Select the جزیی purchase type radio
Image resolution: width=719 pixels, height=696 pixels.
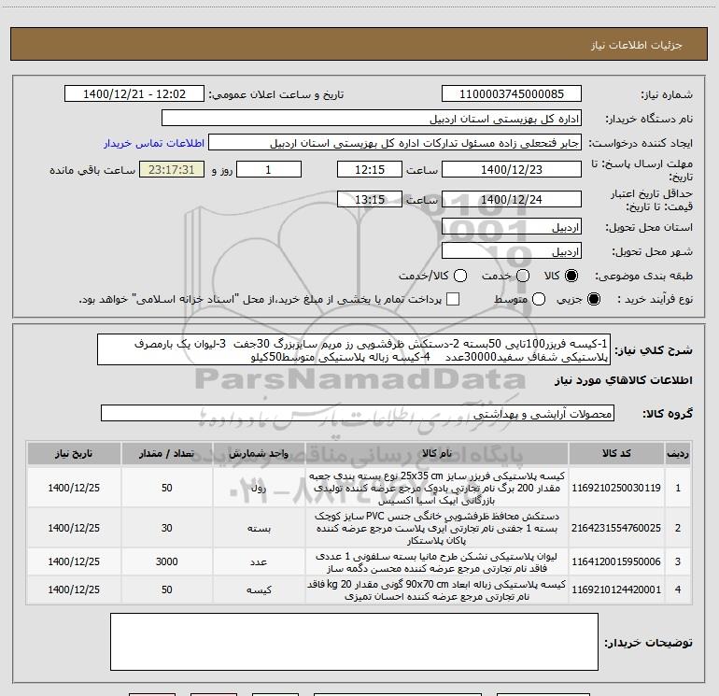coord(593,299)
